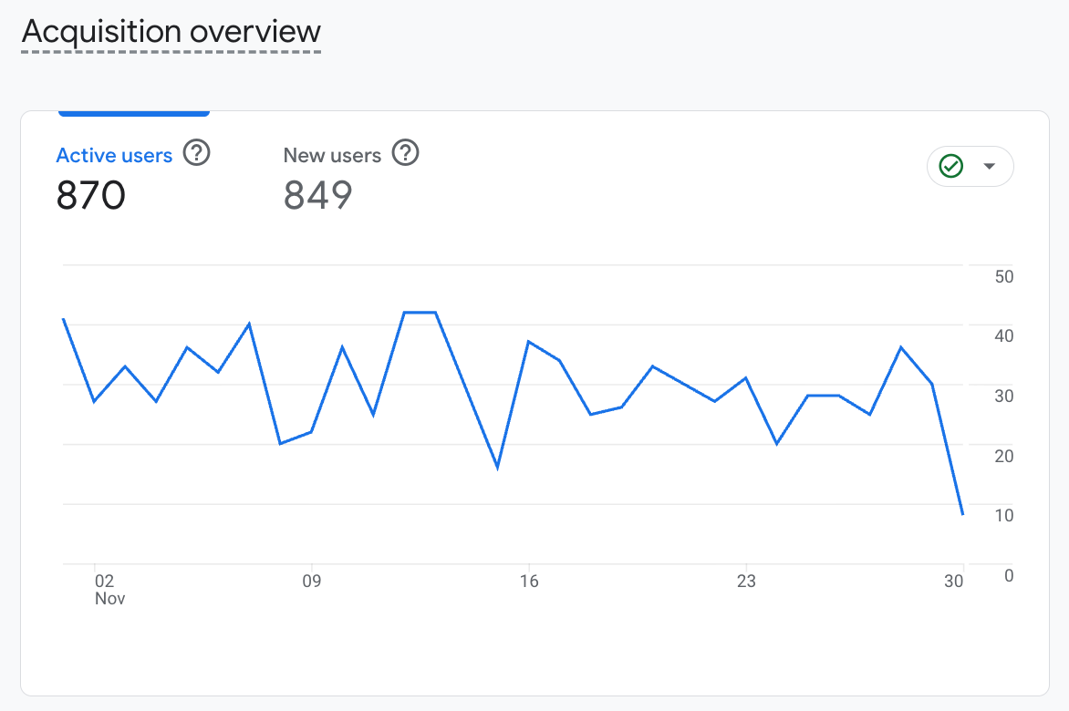Click the 870 active users value
The height and width of the screenshot is (711, 1069).
click(91, 195)
